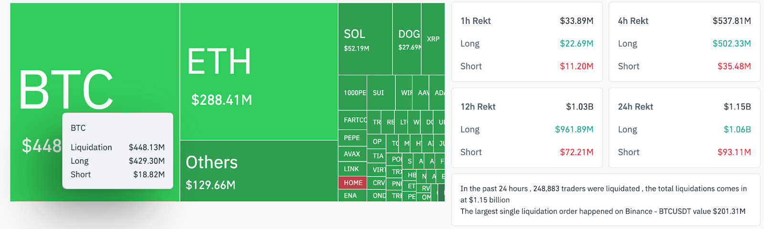This screenshot has width=764, height=229.
Task: Click the SUI heatmap tile
Action: pos(381,93)
